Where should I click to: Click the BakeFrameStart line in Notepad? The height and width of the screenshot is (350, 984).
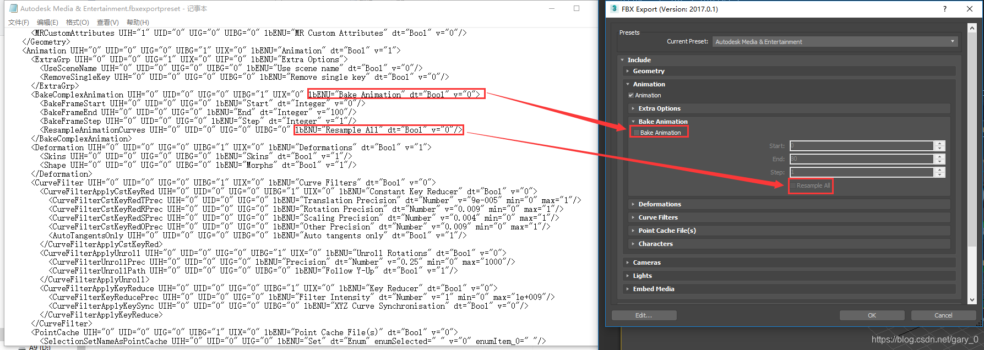point(203,103)
